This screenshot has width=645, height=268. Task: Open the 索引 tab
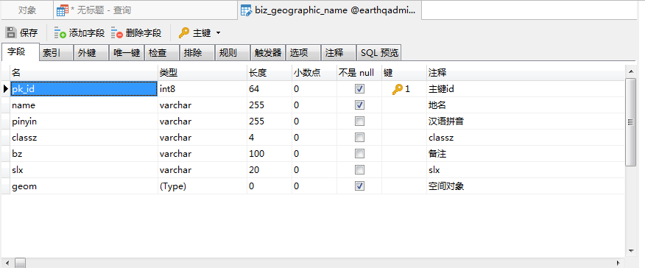(56, 52)
